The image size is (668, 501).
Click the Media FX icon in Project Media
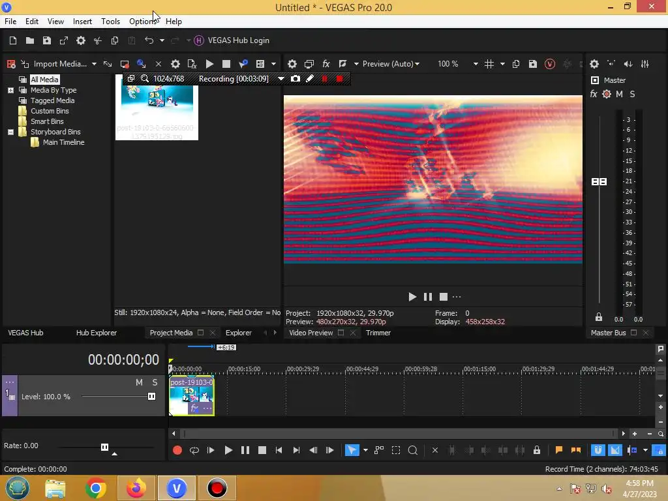coord(192,64)
